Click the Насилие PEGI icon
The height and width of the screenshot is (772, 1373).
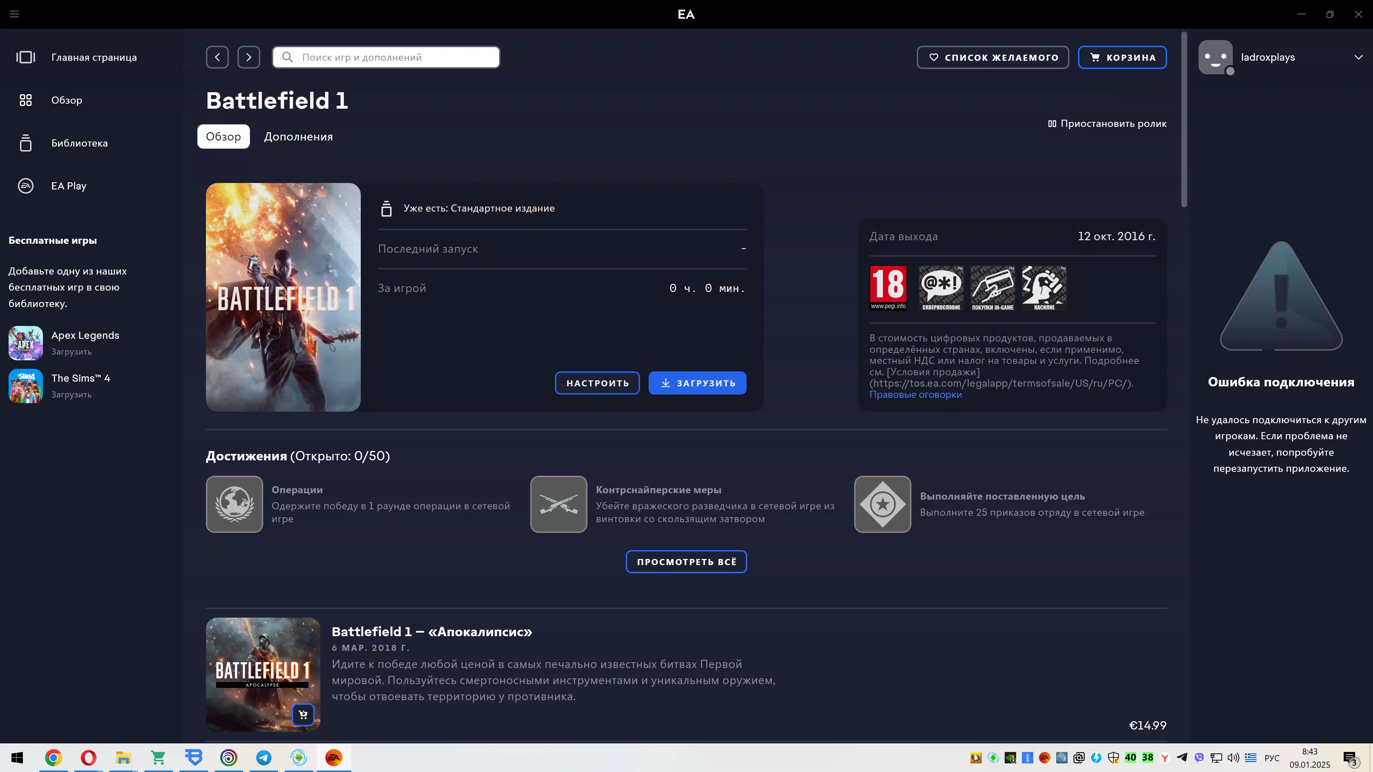point(1044,288)
